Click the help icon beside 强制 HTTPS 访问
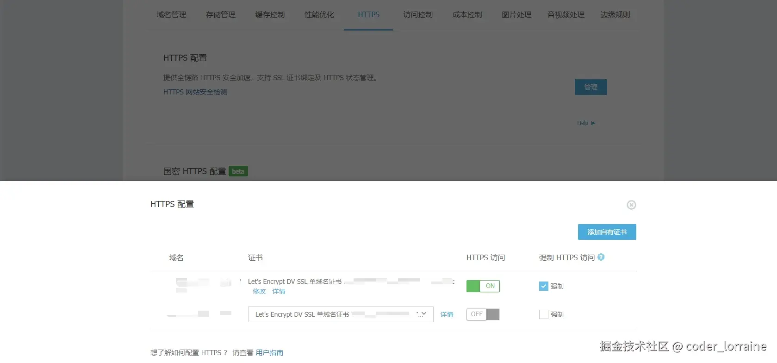 [601, 257]
